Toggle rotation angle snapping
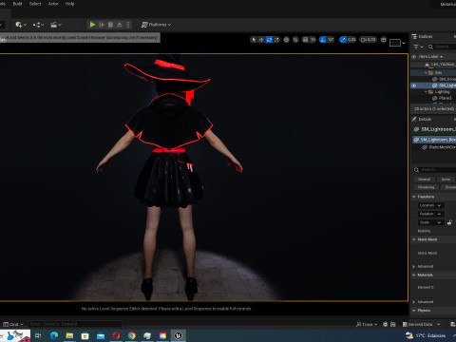This screenshot has width=456, height=342. pos(323,40)
